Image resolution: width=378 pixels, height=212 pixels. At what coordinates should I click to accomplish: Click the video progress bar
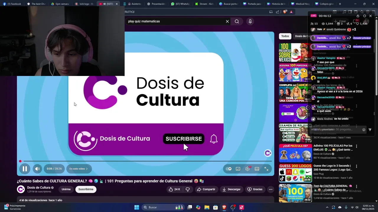pos(146,161)
